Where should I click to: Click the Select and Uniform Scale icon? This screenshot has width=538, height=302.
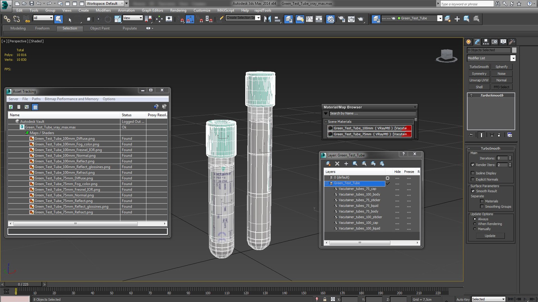pos(118,19)
